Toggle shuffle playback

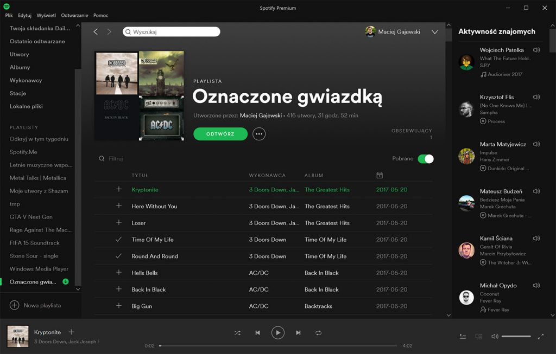(x=237, y=333)
